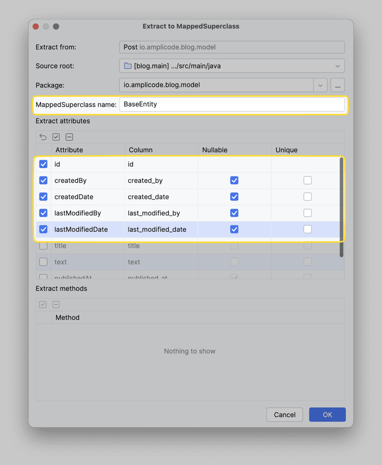The width and height of the screenshot is (382, 465).
Task: Click select-all icon in Extract methods toolbar
Action: click(43, 305)
